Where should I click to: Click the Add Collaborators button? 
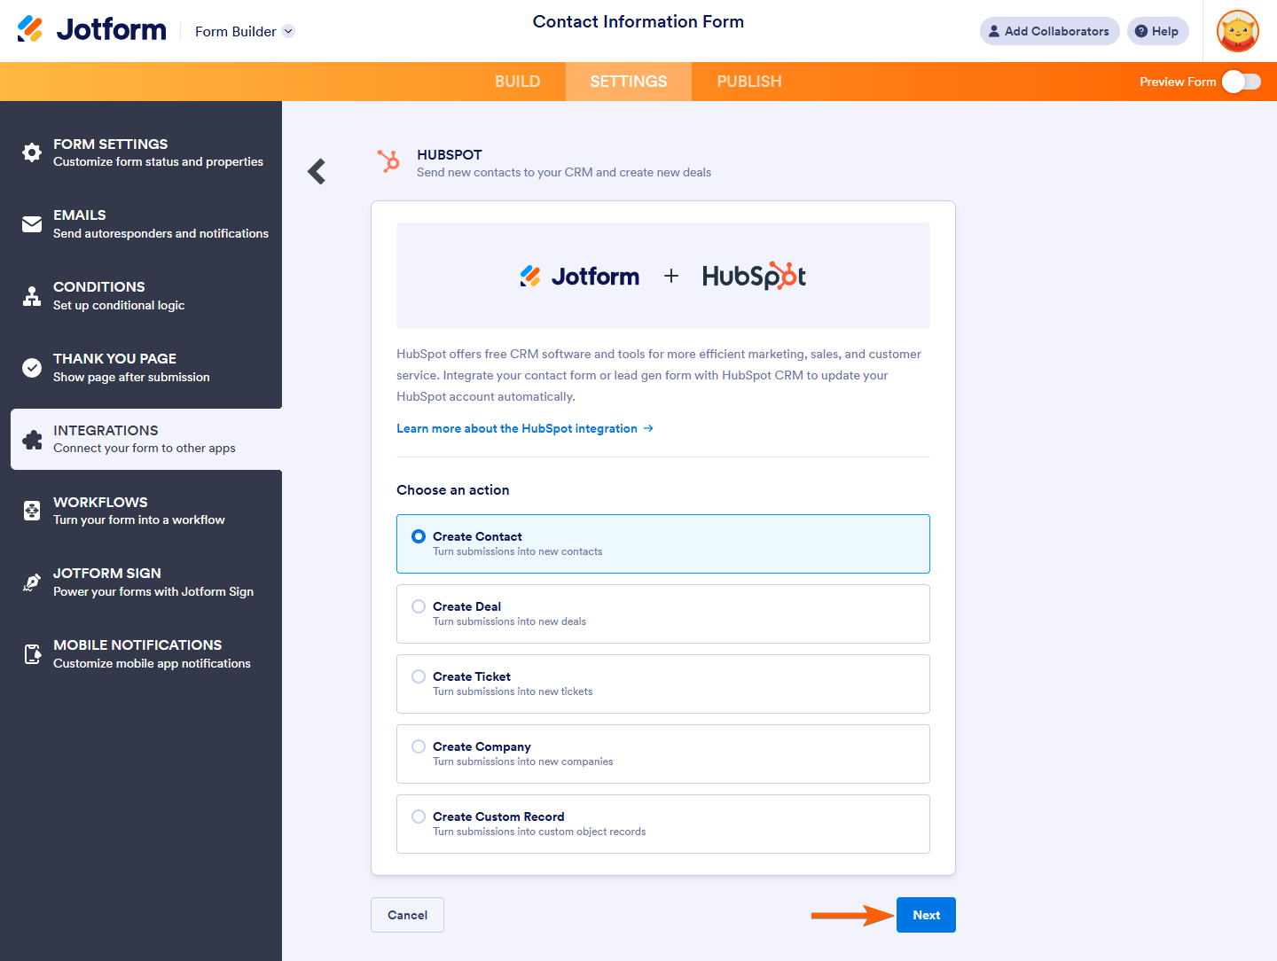point(1049,31)
